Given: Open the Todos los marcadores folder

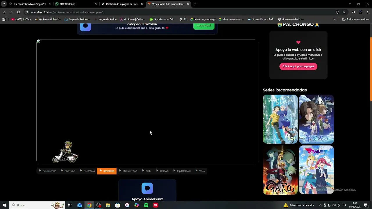Looking at the screenshot, I should pyautogui.click(x=356, y=19).
